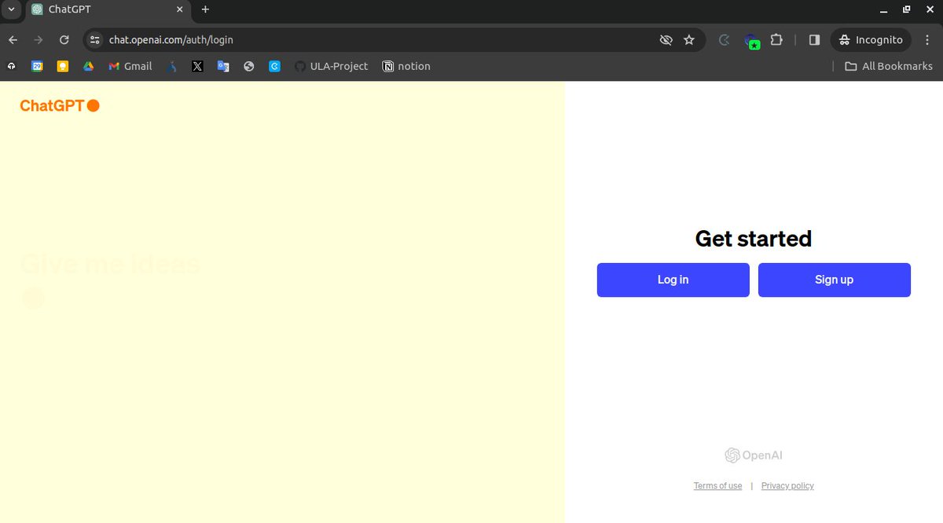Restore down the browser window
This screenshot has width=943, height=523.
pos(906,9)
